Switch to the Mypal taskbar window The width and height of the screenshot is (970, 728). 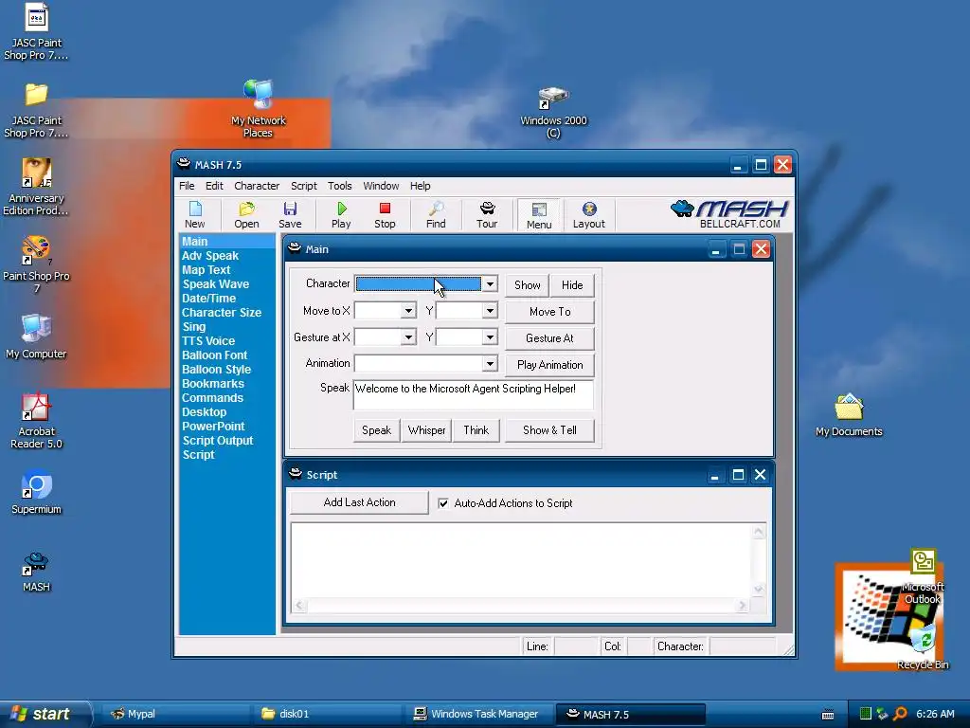174,714
